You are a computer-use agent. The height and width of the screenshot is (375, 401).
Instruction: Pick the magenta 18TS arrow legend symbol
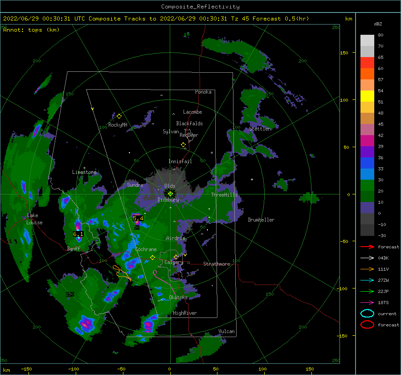tap(367, 303)
